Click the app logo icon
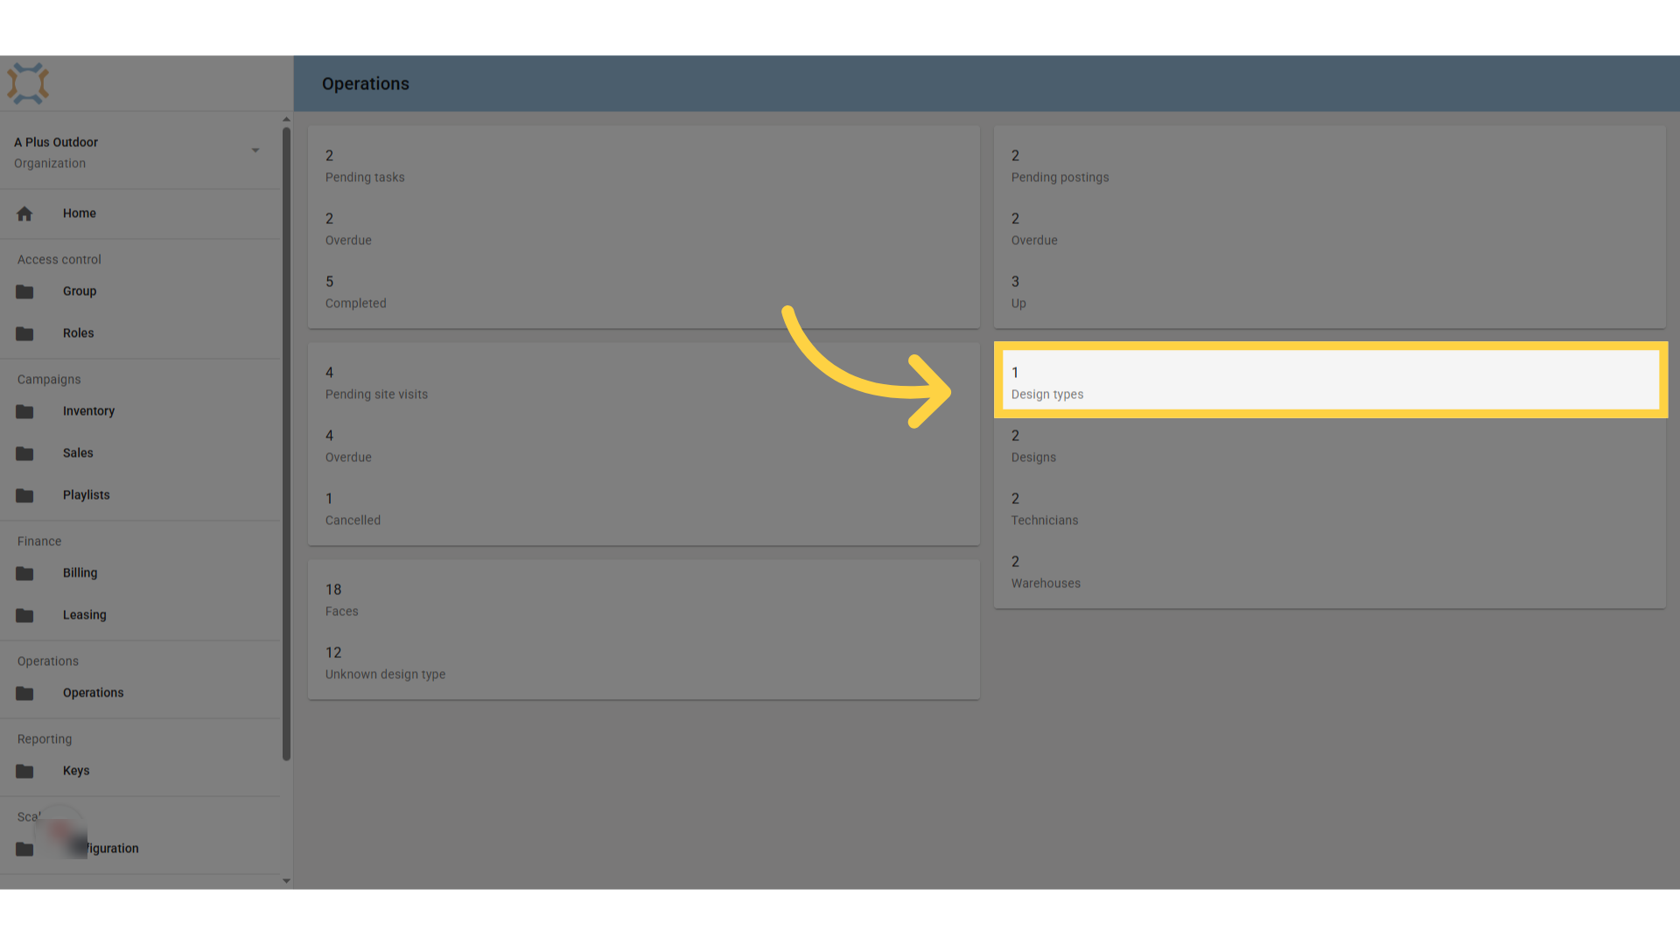This screenshot has width=1680, height=945. [x=28, y=84]
